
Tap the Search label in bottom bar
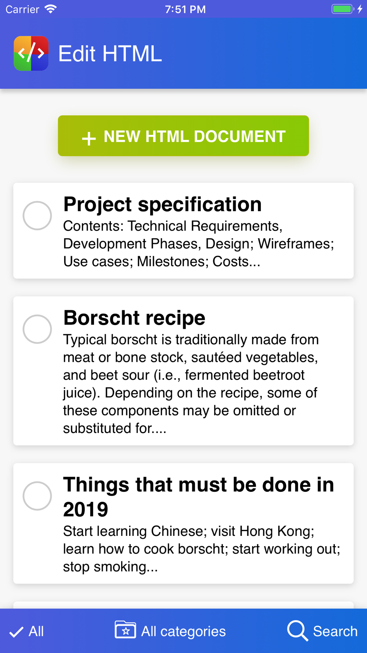(x=335, y=631)
